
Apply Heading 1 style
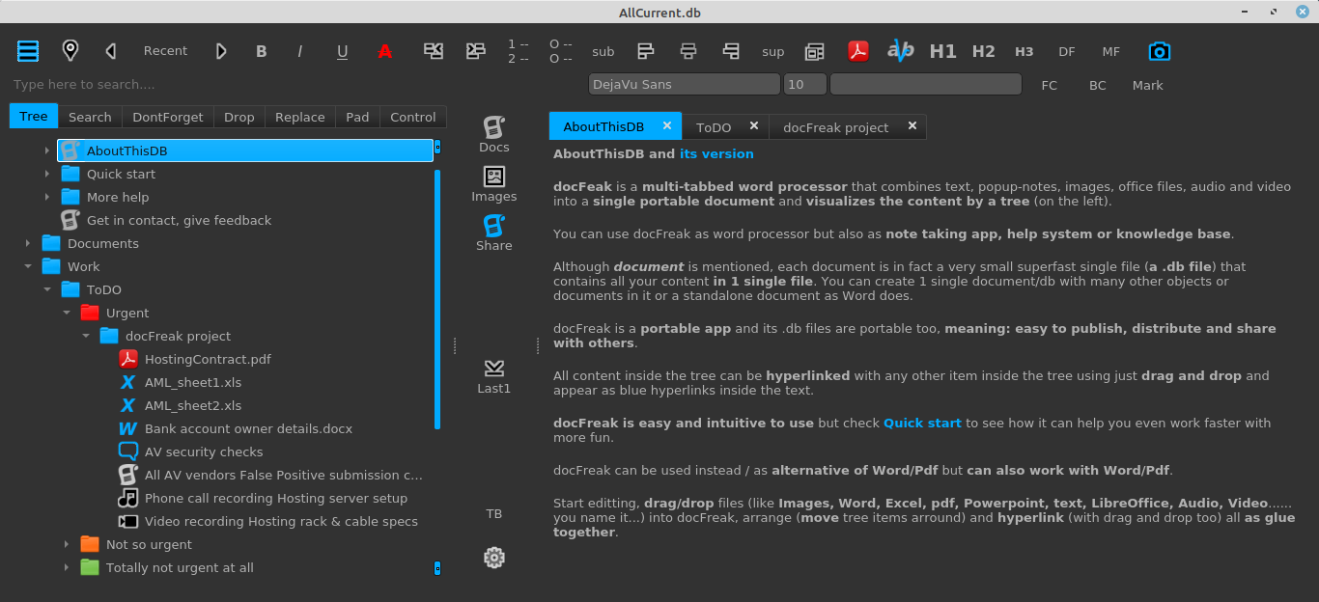click(x=942, y=51)
